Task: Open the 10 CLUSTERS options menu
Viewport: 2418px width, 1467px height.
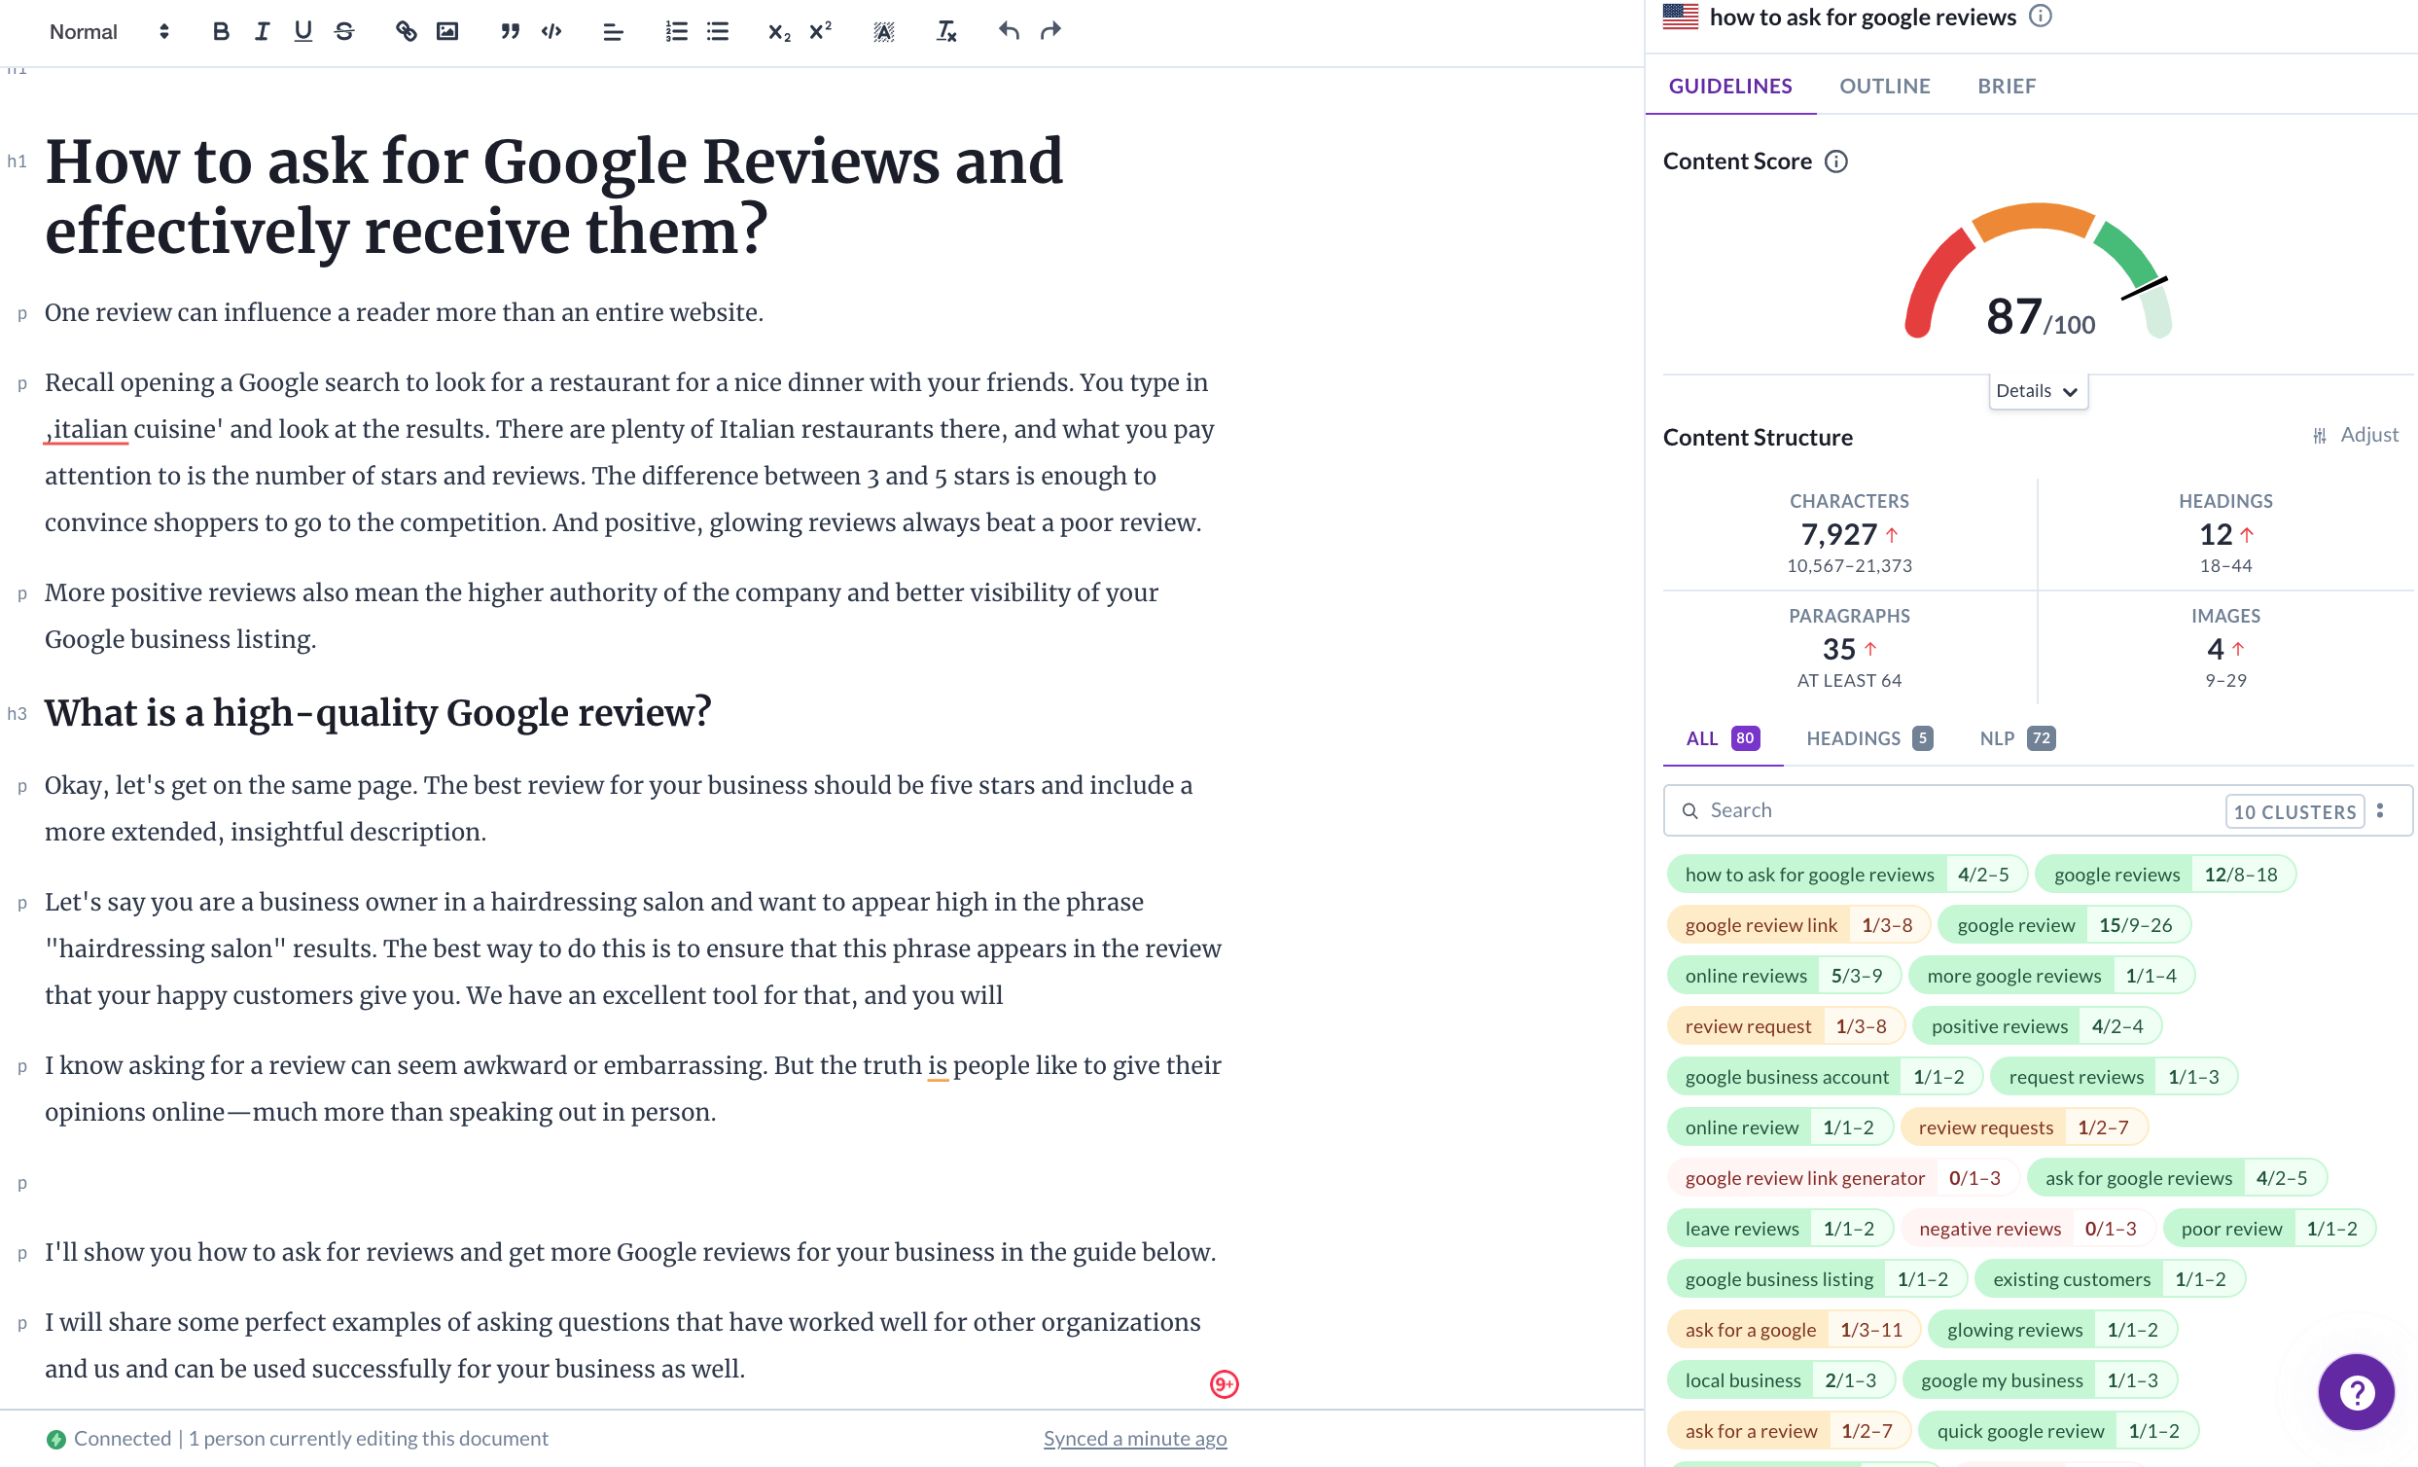Action: pos(2381,809)
